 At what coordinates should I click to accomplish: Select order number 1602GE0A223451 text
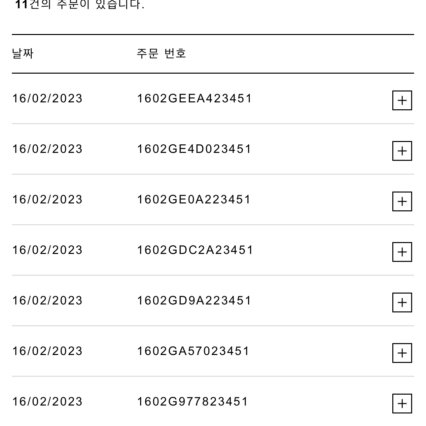click(194, 199)
